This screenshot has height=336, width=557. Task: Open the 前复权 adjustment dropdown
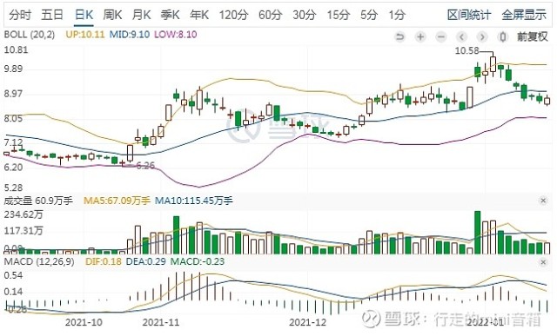tap(533, 36)
